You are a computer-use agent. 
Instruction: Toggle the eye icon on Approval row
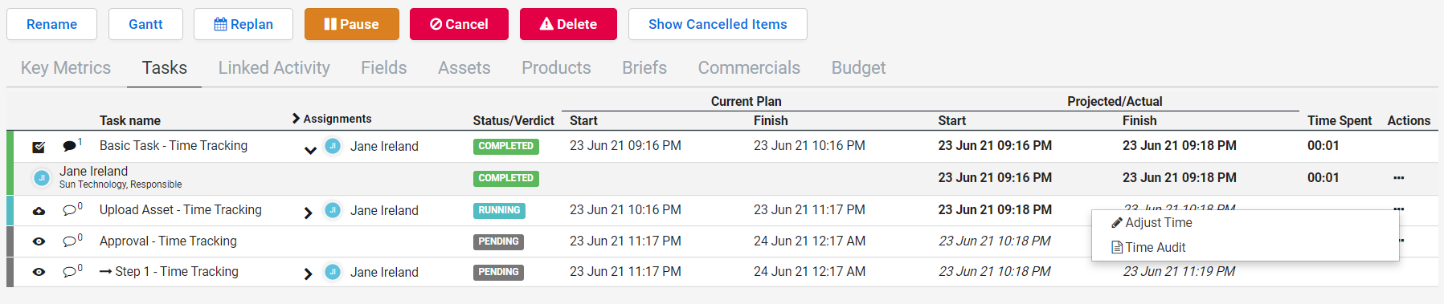pyautogui.click(x=39, y=241)
